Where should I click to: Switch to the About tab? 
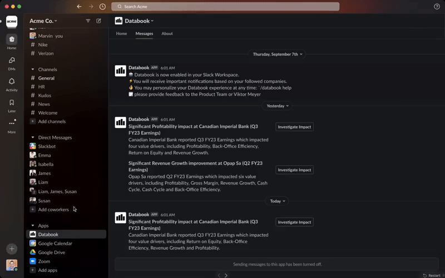[167, 33]
